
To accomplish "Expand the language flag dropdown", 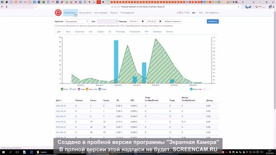I will pos(194,12).
